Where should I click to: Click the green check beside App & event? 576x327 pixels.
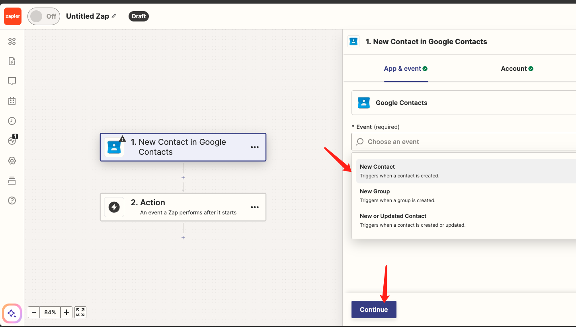tap(425, 69)
